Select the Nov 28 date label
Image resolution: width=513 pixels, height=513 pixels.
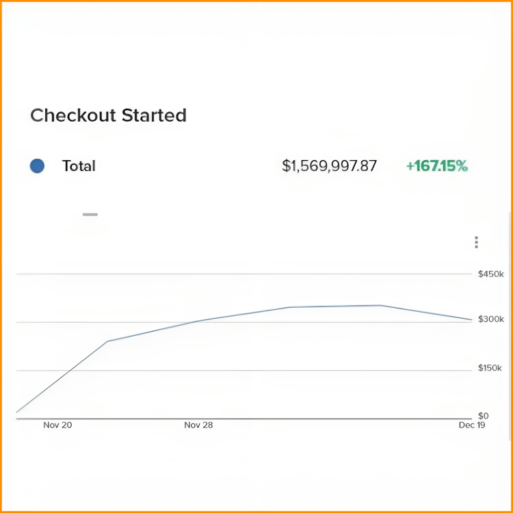pyautogui.click(x=198, y=425)
